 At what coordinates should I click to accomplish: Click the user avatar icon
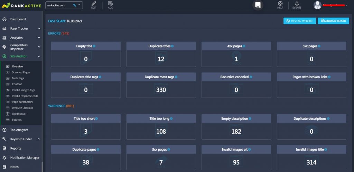317,5
